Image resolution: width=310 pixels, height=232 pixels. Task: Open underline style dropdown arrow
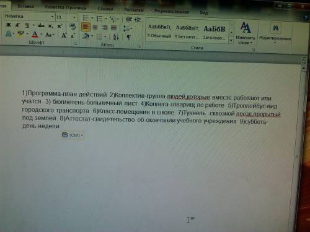33,25
